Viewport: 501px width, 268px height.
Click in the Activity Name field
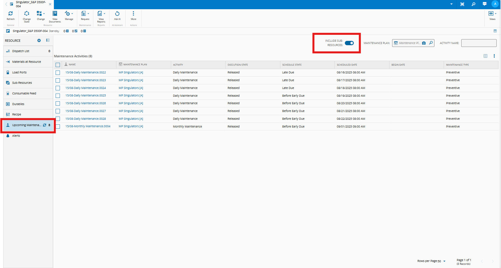click(x=479, y=43)
